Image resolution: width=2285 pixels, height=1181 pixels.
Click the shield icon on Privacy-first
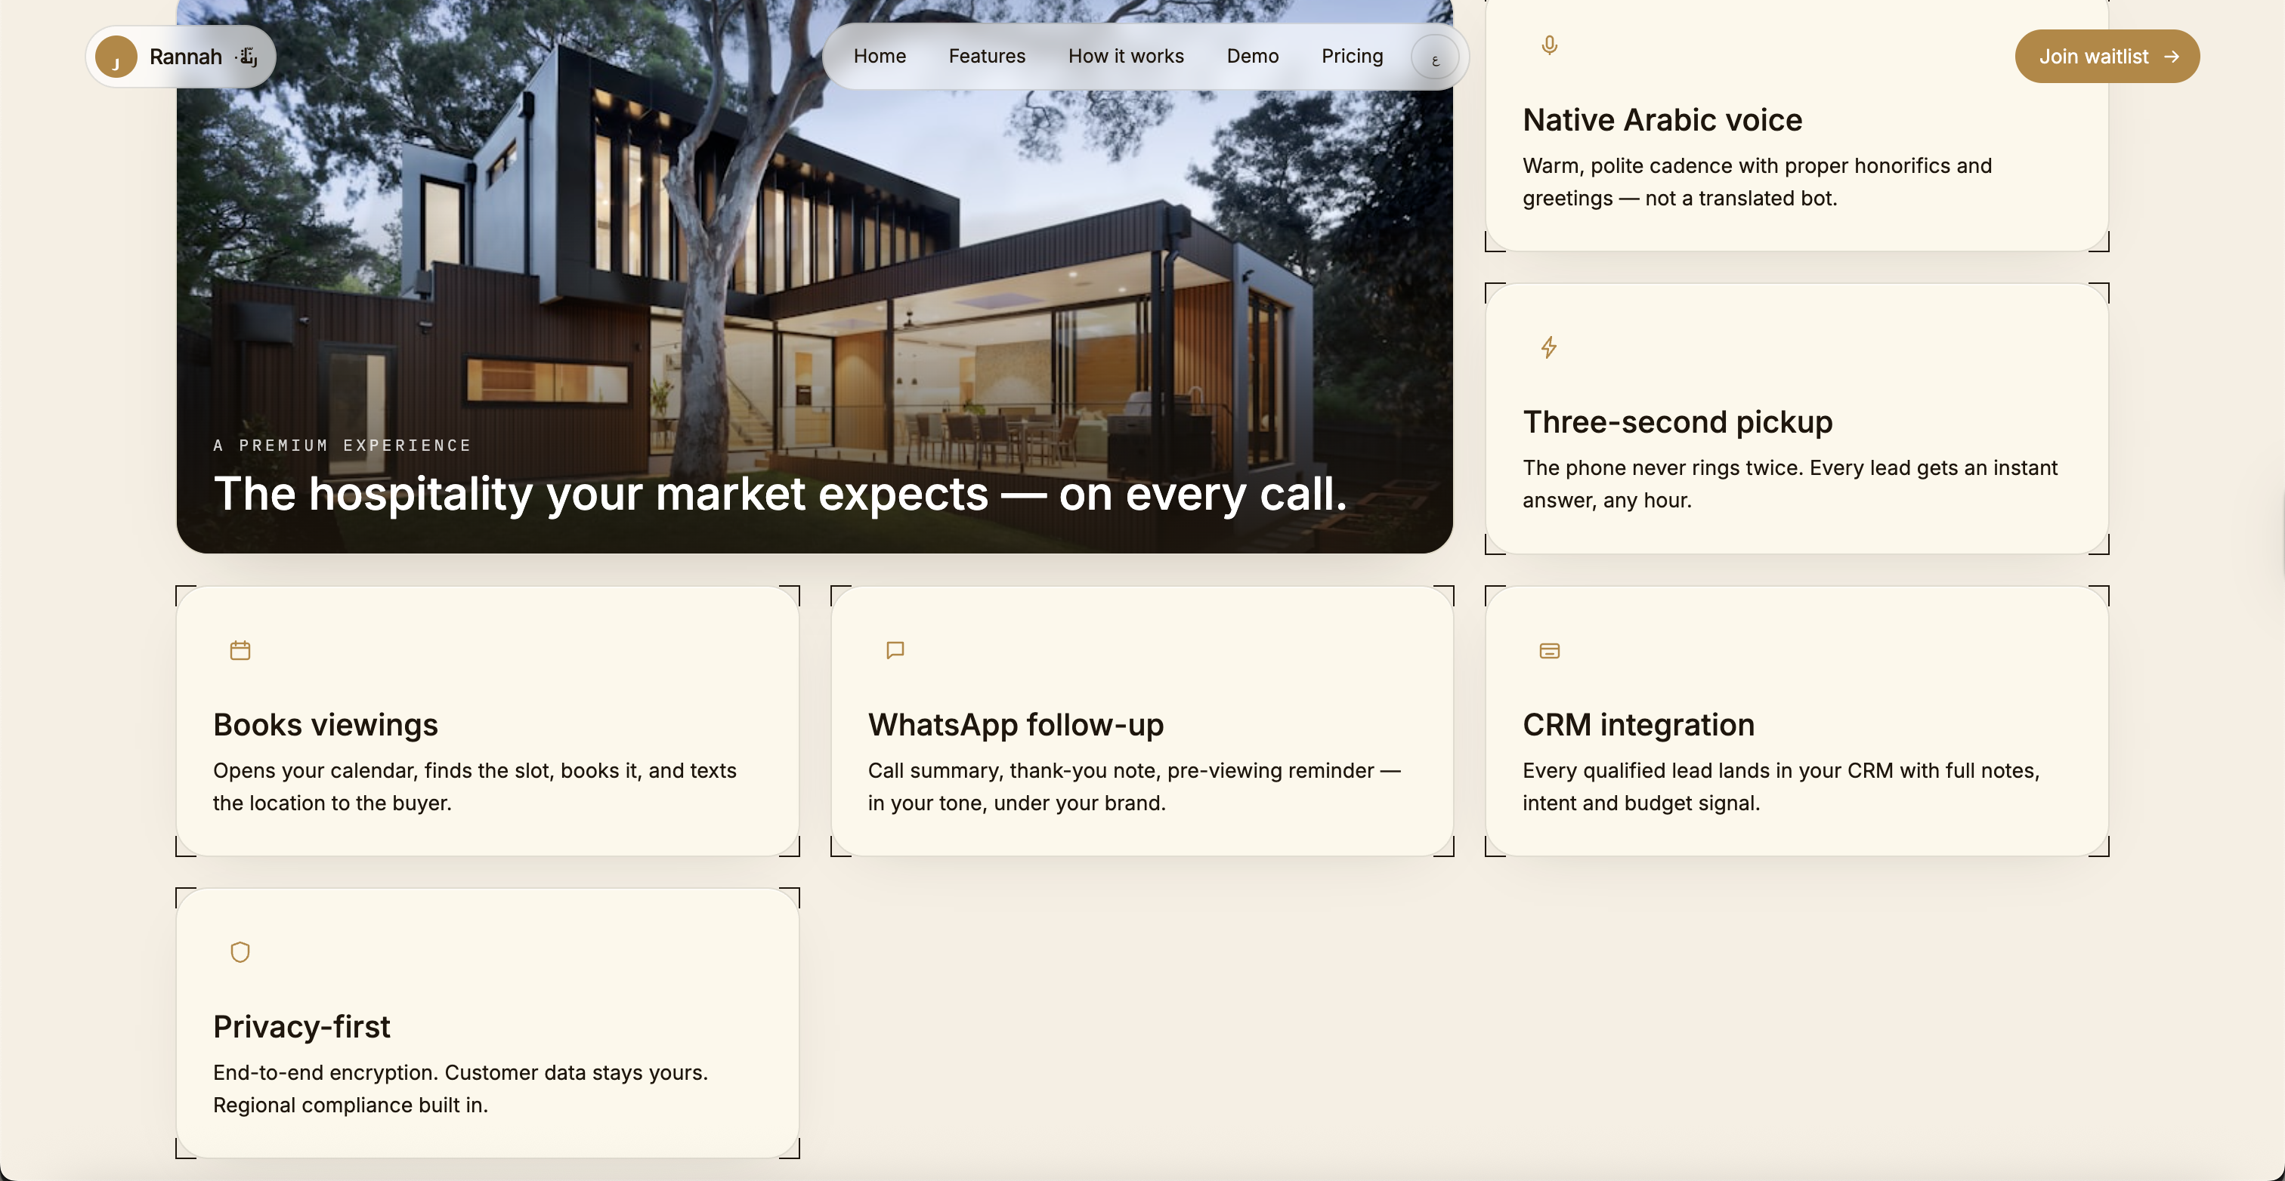point(240,952)
